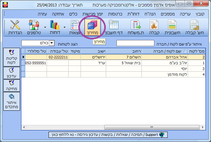
Task: Click the globe icon in the Support bar
Action: point(162,135)
